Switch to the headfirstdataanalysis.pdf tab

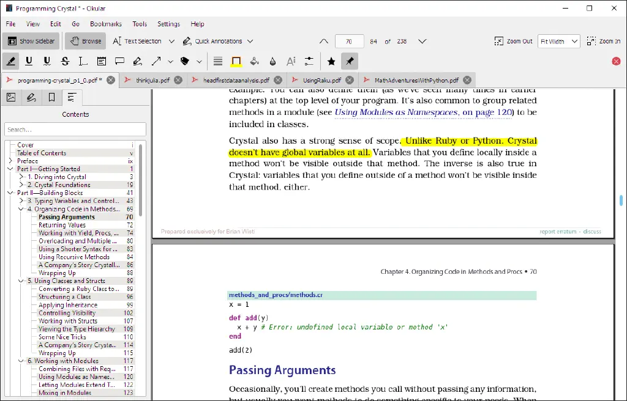tap(236, 80)
